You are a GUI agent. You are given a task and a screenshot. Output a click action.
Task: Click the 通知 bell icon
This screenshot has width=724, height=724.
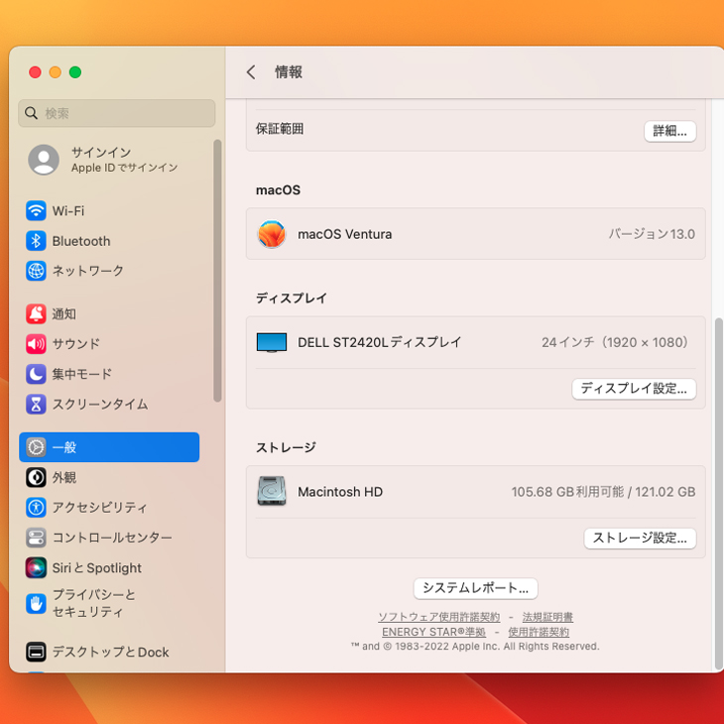(36, 314)
